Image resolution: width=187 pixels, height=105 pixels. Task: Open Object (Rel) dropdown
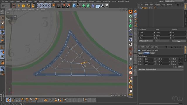tap(146, 41)
